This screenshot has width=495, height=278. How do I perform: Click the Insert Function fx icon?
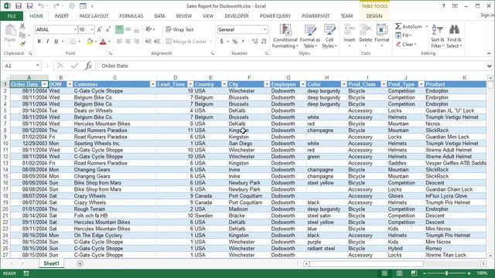click(88, 66)
